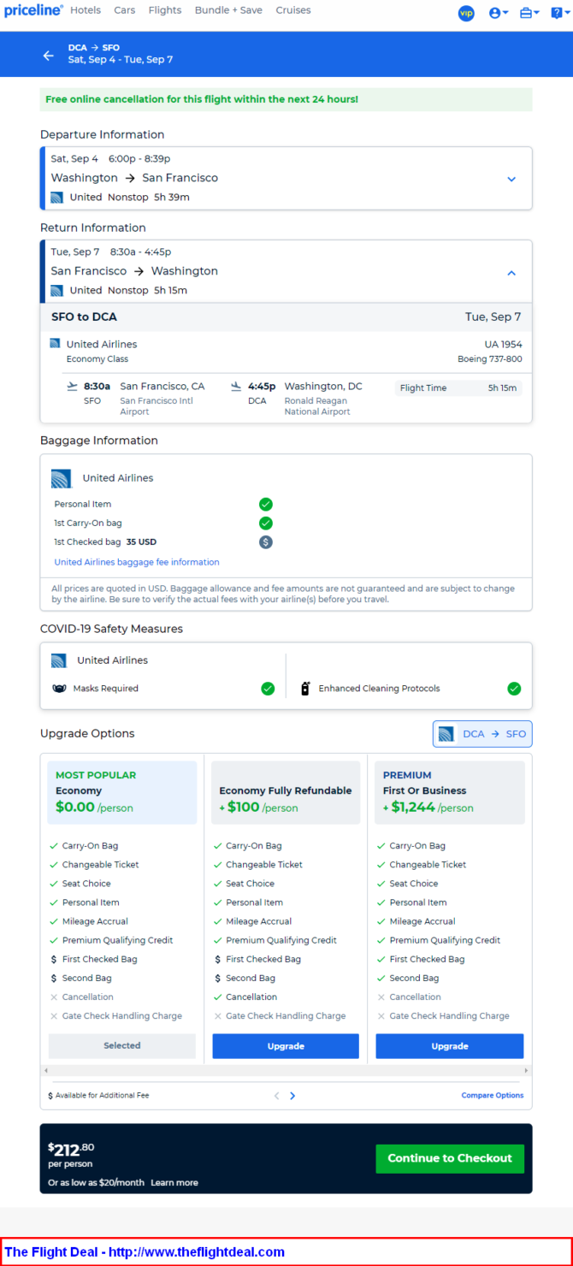The image size is (573, 1266).
Task: Click the United logo in Baggage Information
Action: [x=61, y=478]
